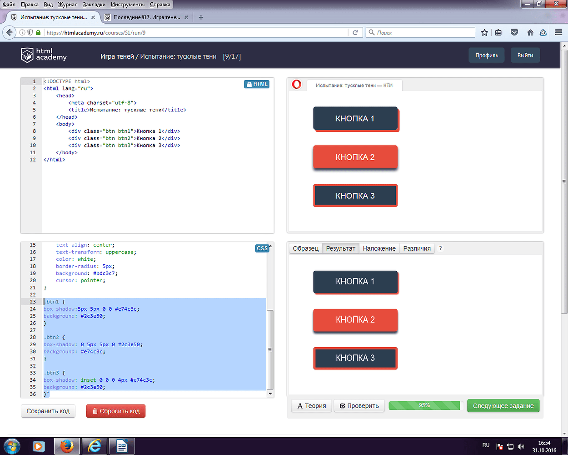Switch to the Различия tab
This screenshot has width=568, height=455.
click(x=417, y=248)
